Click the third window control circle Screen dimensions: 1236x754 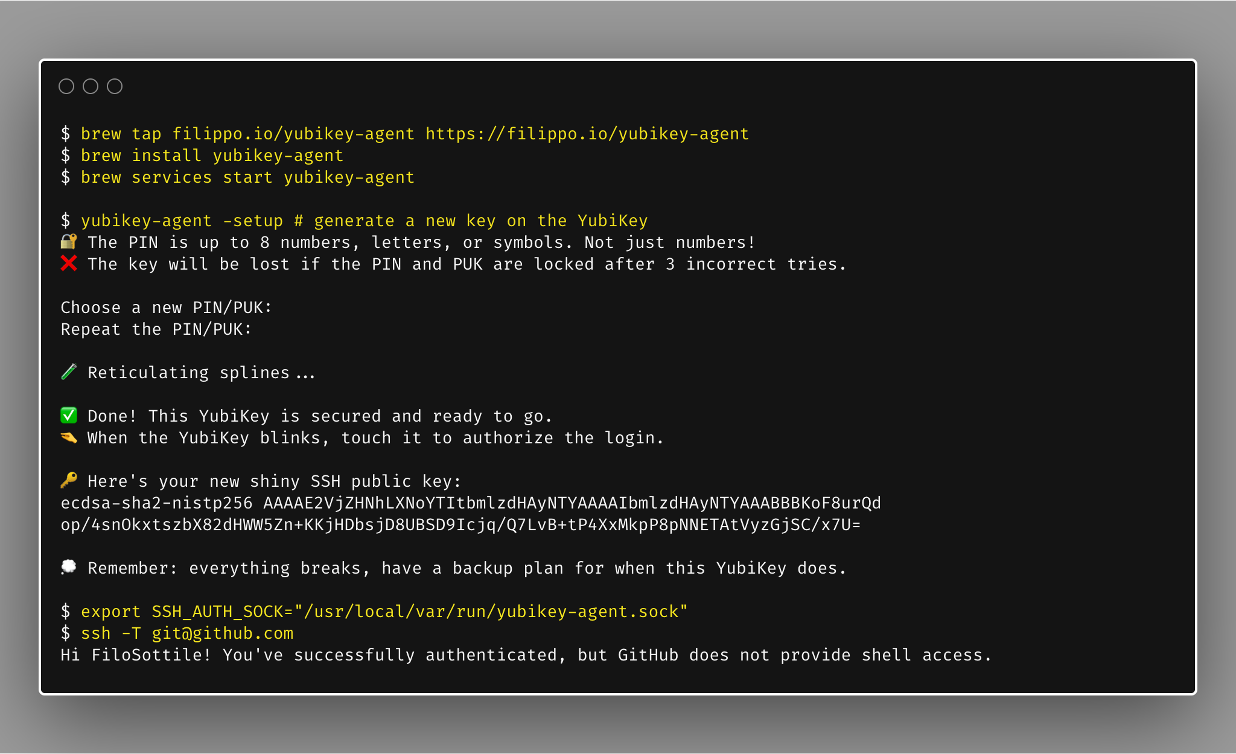115,86
